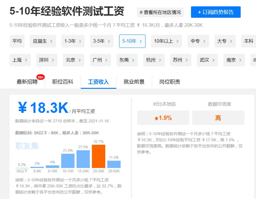Click the 21.9% bar for 10-15K
This screenshot has width=256, height=199.
click(68, 160)
